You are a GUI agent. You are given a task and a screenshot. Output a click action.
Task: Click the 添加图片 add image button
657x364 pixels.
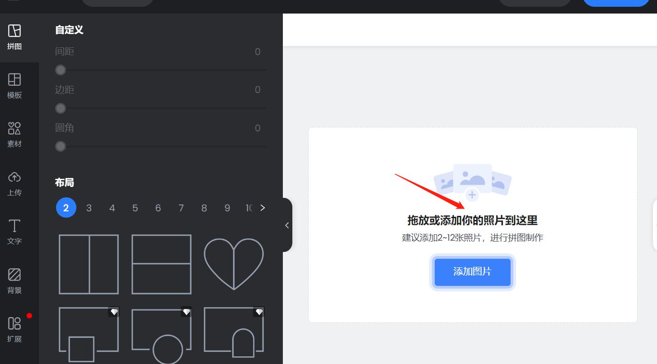[x=472, y=272]
